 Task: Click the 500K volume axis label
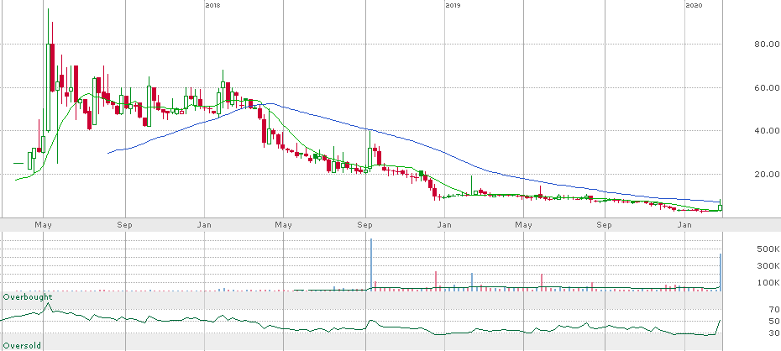pyautogui.click(x=767, y=249)
